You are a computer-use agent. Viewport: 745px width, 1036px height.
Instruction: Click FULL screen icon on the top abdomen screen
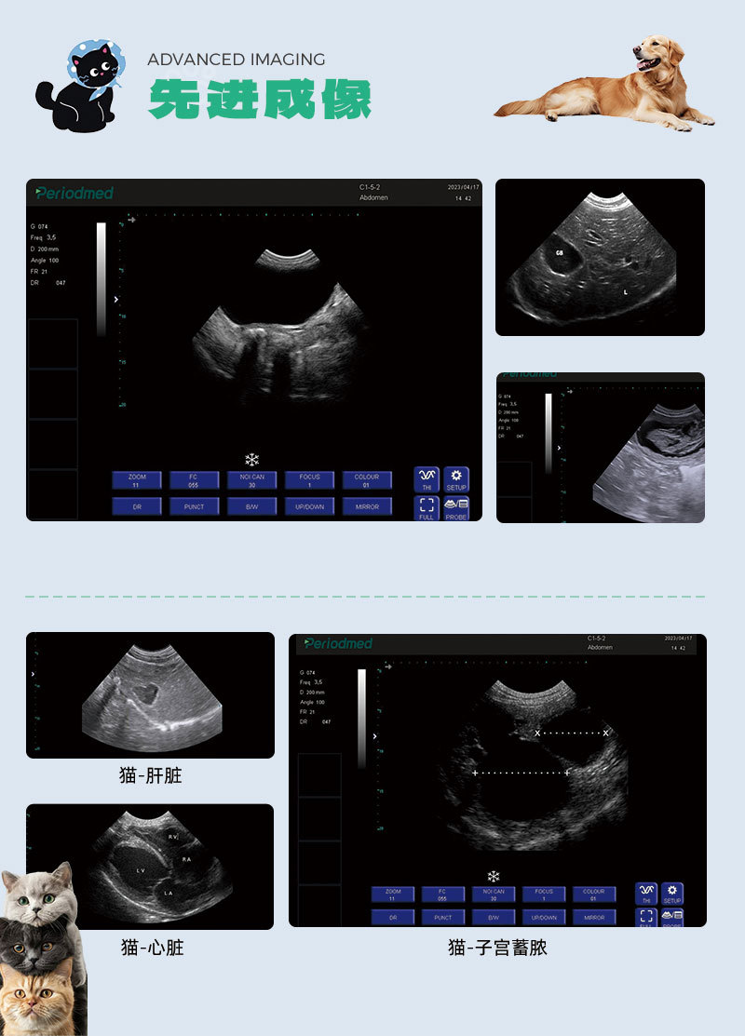tap(427, 508)
